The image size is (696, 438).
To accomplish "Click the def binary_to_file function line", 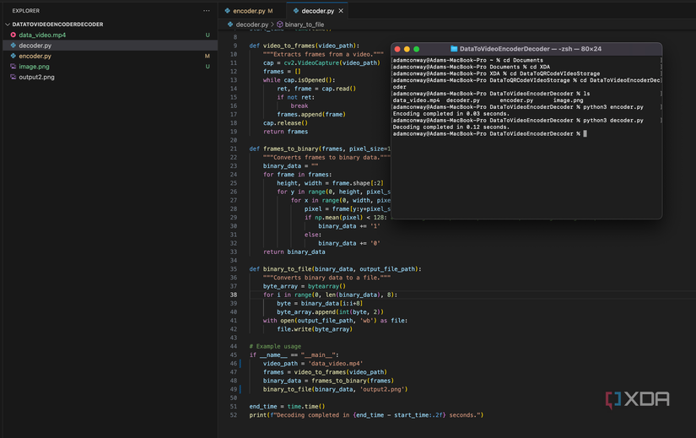I will click(335, 268).
